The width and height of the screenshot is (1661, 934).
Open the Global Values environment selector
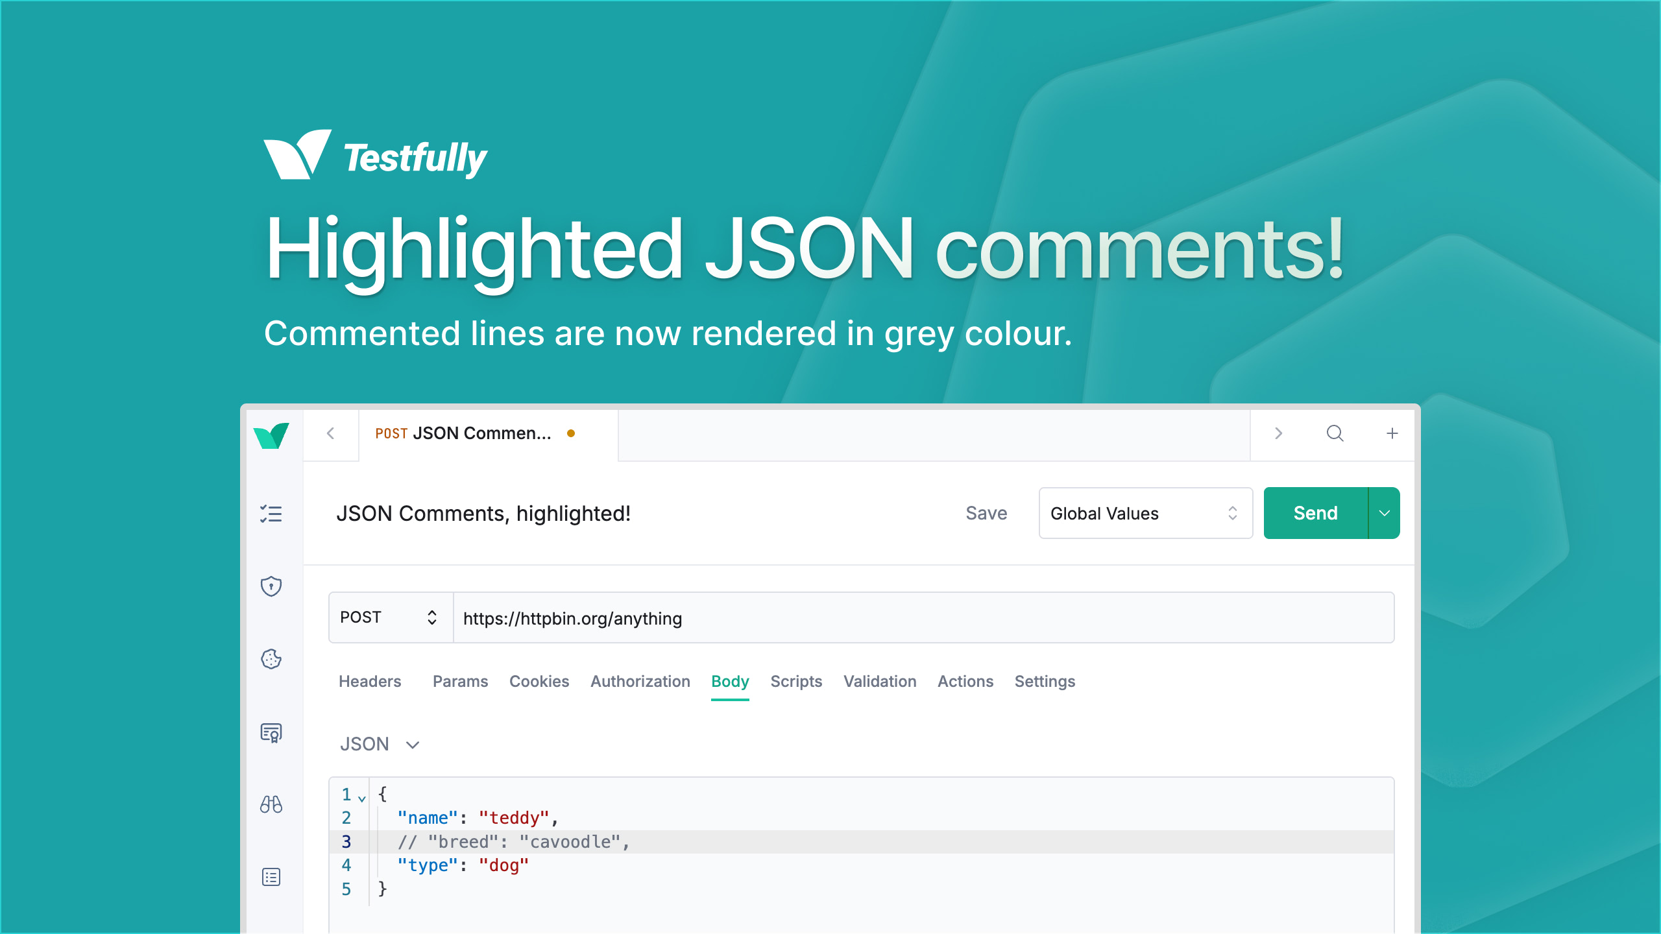(x=1146, y=513)
